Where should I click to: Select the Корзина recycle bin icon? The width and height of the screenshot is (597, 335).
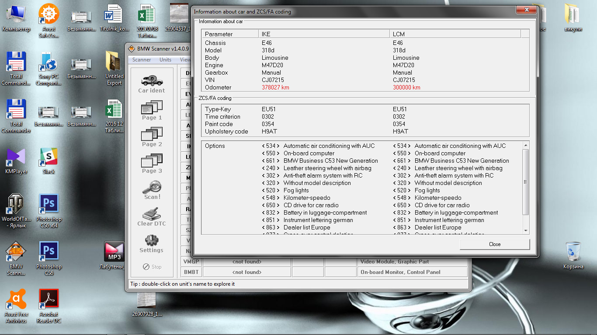[573, 256]
